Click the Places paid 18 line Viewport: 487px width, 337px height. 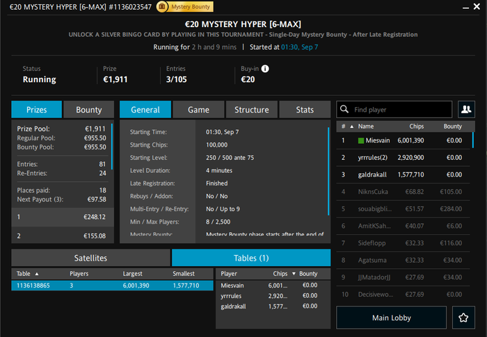(61, 190)
